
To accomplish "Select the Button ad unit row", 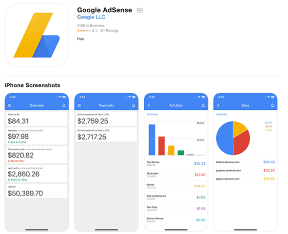I will pyautogui.click(x=176, y=186).
